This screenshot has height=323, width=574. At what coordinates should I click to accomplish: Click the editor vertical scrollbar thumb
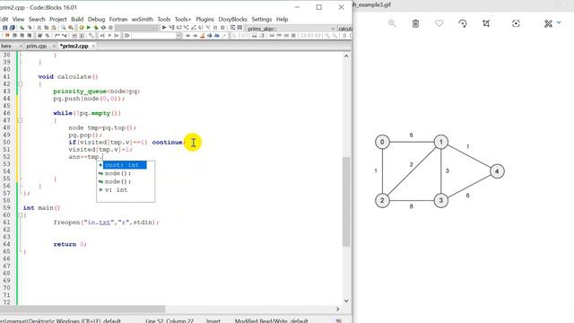coord(346,201)
